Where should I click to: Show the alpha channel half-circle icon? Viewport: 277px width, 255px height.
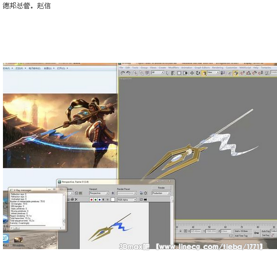(x=104, y=199)
